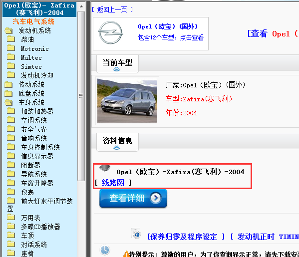
Task: Open the 发动机冷却 tree entry
Action: pos(37,75)
